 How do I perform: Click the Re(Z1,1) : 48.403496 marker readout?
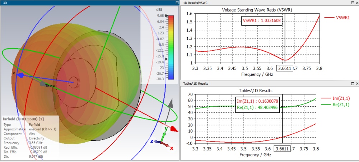click(257, 107)
